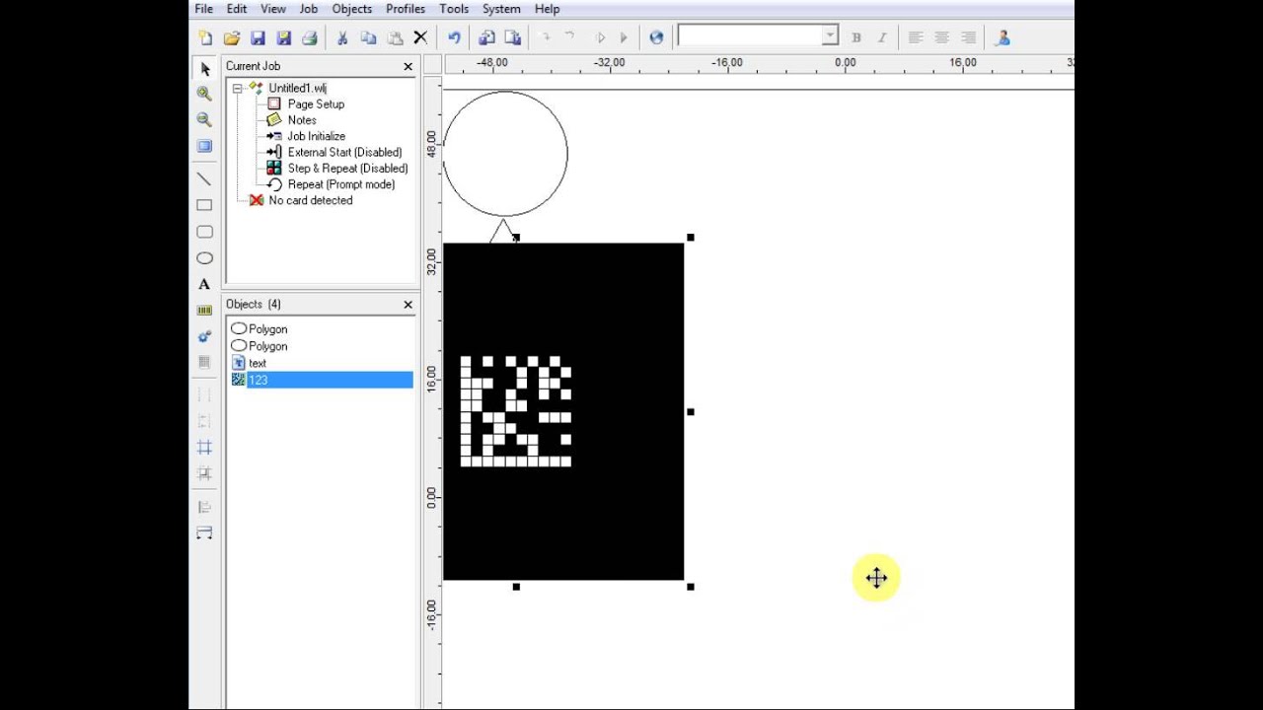
Task: Select Notes in job tree
Action: 302,120
